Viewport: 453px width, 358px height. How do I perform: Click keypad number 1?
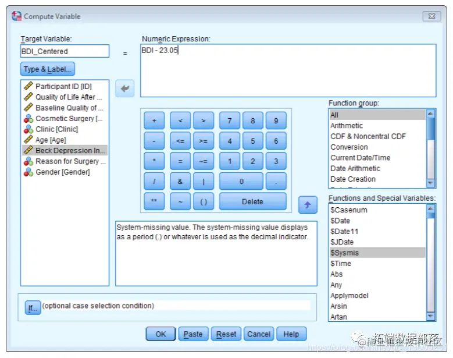pyautogui.click(x=230, y=161)
